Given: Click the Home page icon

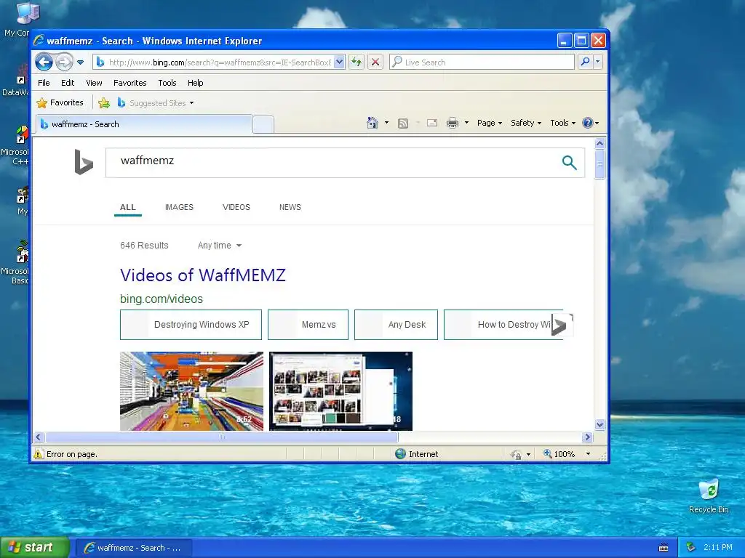Looking at the screenshot, I should [x=372, y=123].
